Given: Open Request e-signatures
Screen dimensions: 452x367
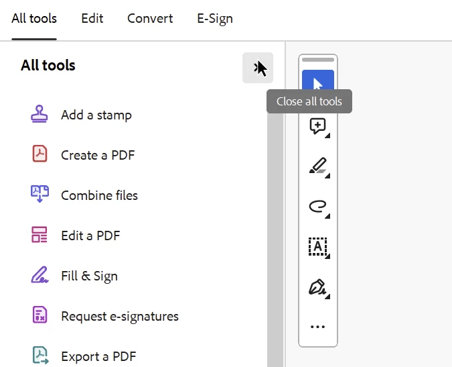Looking at the screenshot, I should (x=120, y=317).
